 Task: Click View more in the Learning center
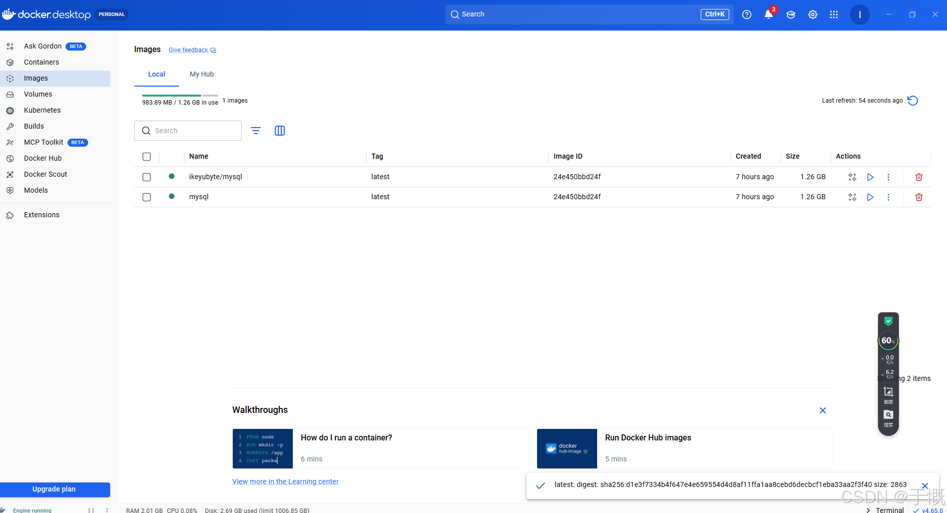tap(285, 481)
